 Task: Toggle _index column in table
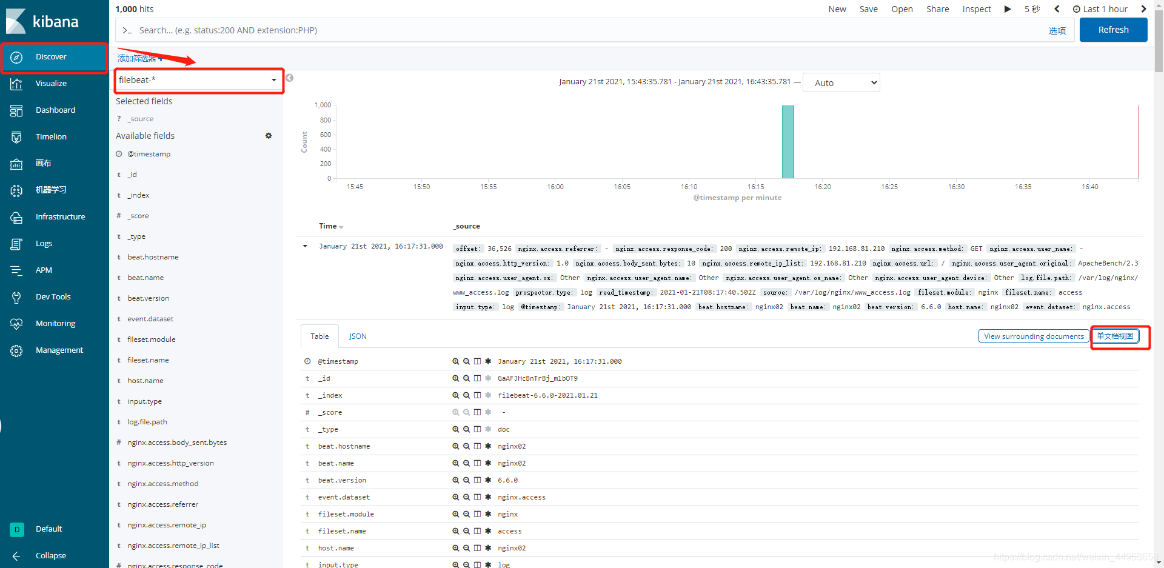477,395
